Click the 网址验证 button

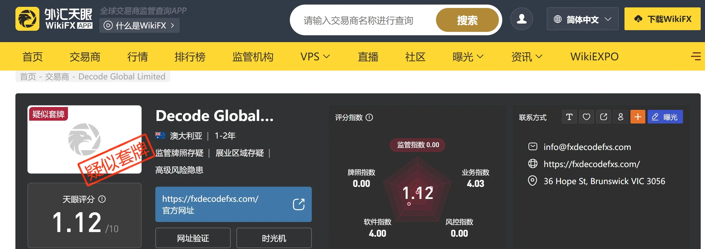pyautogui.click(x=193, y=238)
